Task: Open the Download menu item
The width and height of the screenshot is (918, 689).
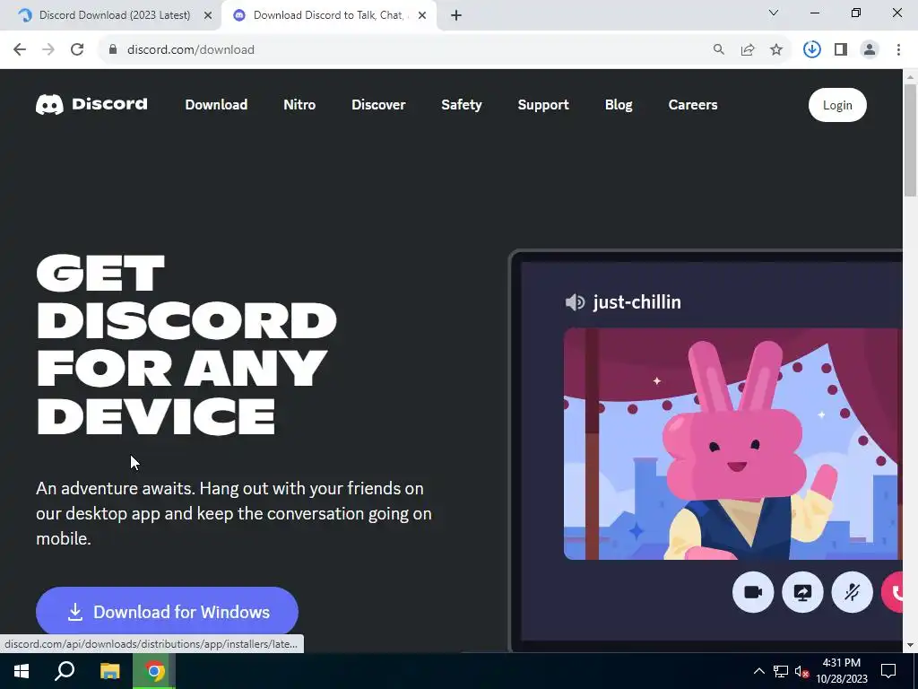Action: pyautogui.click(x=216, y=105)
